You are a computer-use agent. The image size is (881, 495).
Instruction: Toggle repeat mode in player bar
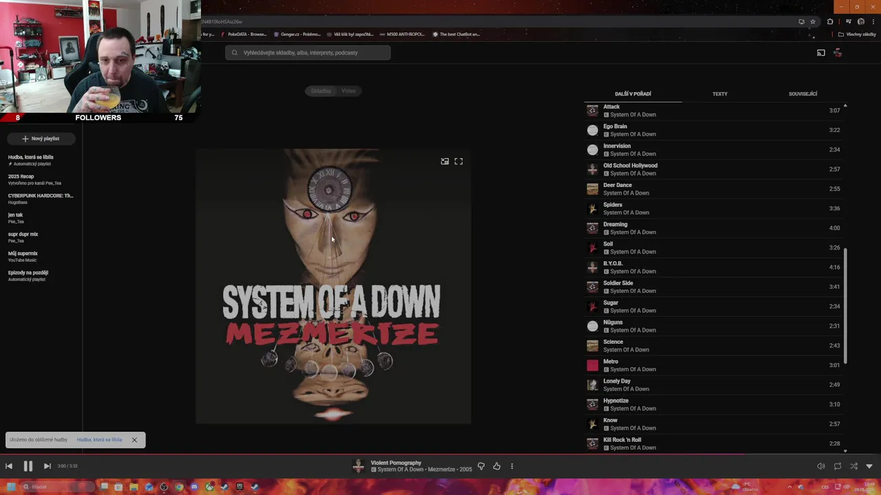838,466
